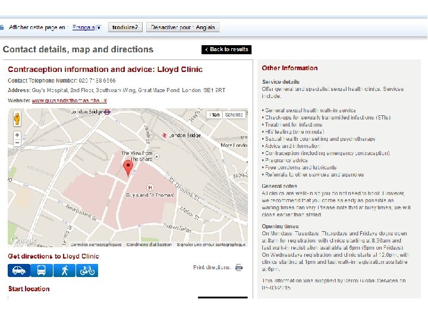Click the General notes subheading
The width and height of the screenshot is (428, 321).
pos(279,186)
